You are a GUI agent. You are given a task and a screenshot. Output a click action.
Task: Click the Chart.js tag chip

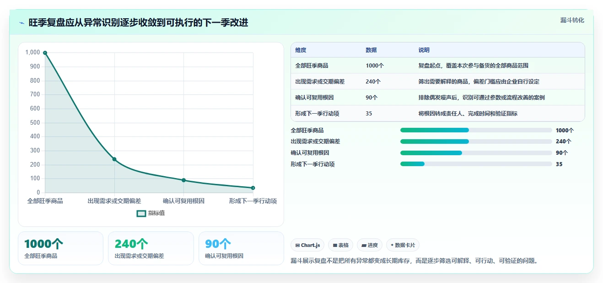click(x=307, y=245)
